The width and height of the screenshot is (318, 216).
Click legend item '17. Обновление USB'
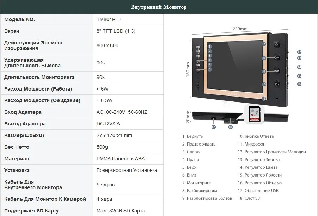tap(258, 191)
